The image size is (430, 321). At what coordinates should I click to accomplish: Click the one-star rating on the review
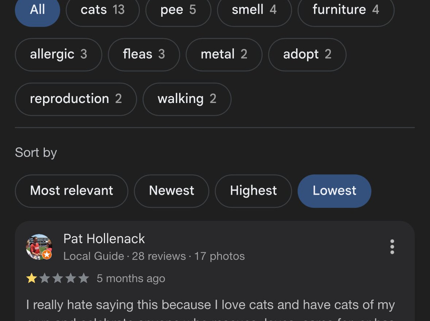[31, 278]
